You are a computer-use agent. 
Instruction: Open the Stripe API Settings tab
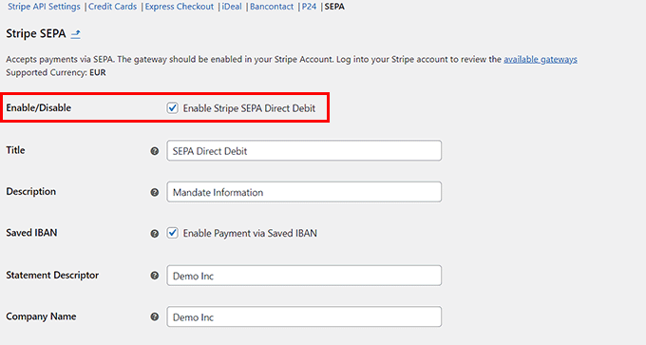[x=44, y=7]
